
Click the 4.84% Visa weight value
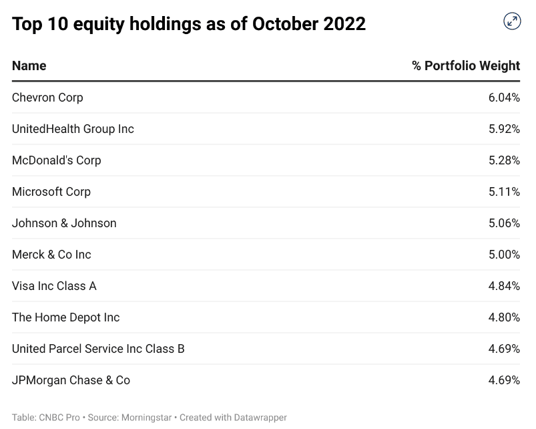click(x=504, y=286)
